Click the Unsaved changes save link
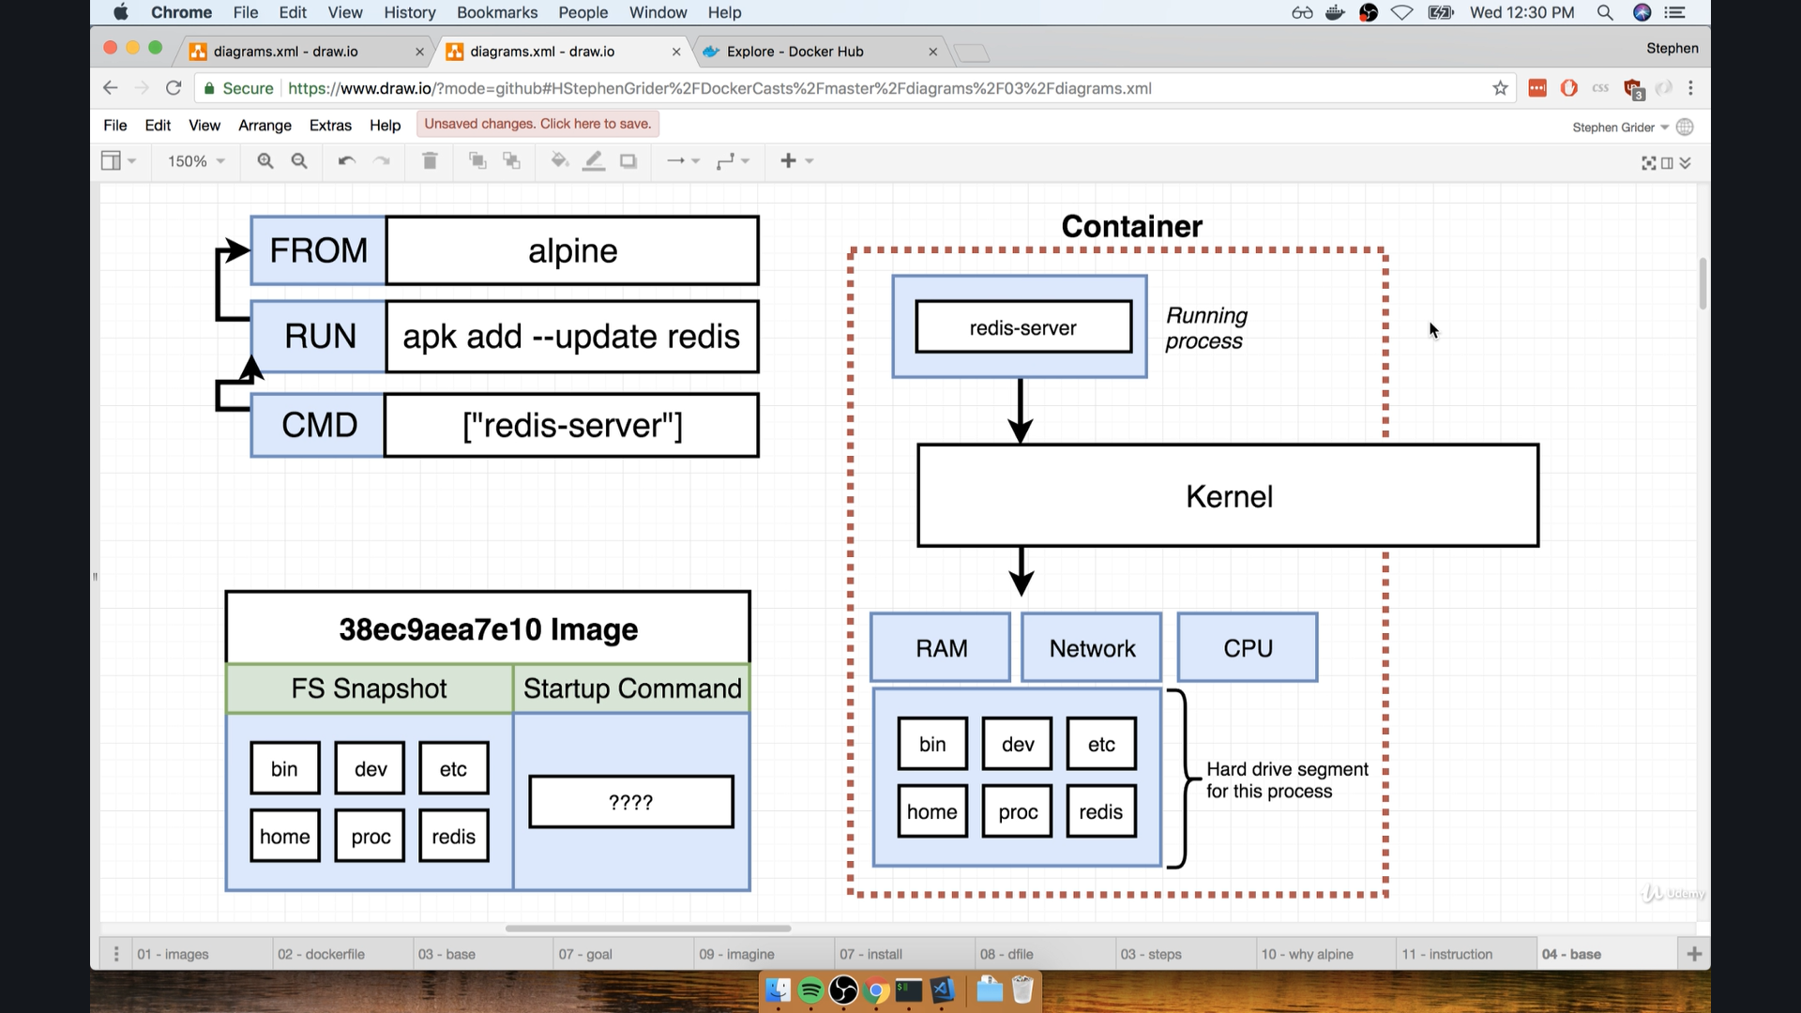 click(537, 123)
